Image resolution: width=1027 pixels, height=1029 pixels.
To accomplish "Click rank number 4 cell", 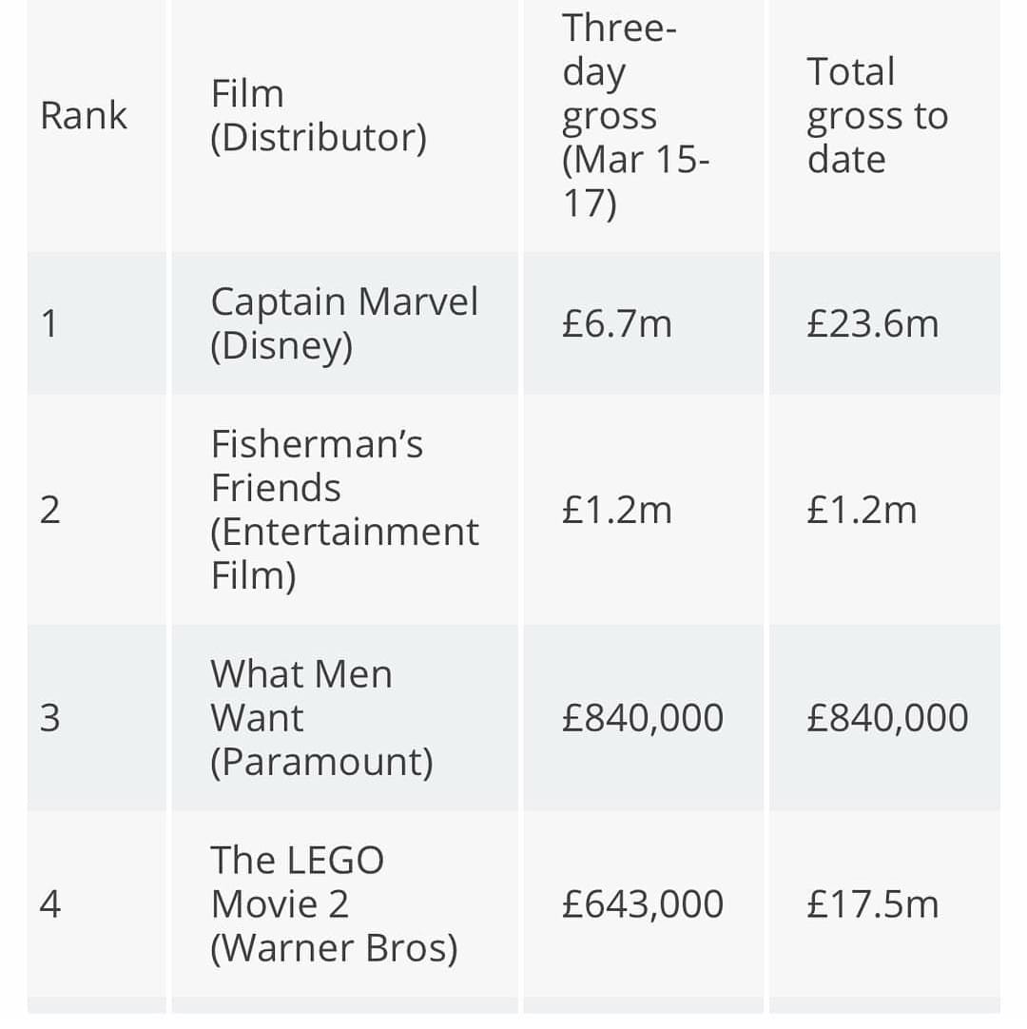I will click(49, 904).
